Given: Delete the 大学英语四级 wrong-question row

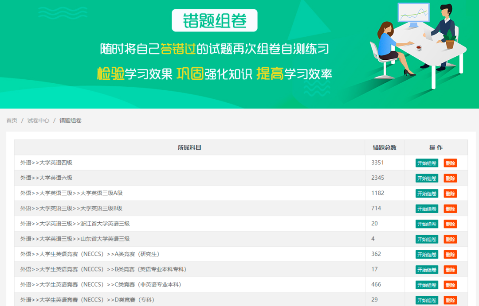Looking at the screenshot, I should click(x=450, y=163).
